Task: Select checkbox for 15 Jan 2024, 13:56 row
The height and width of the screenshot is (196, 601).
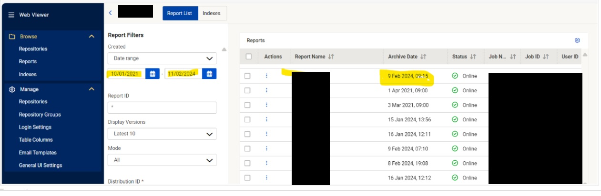Action: pos(247,119)
